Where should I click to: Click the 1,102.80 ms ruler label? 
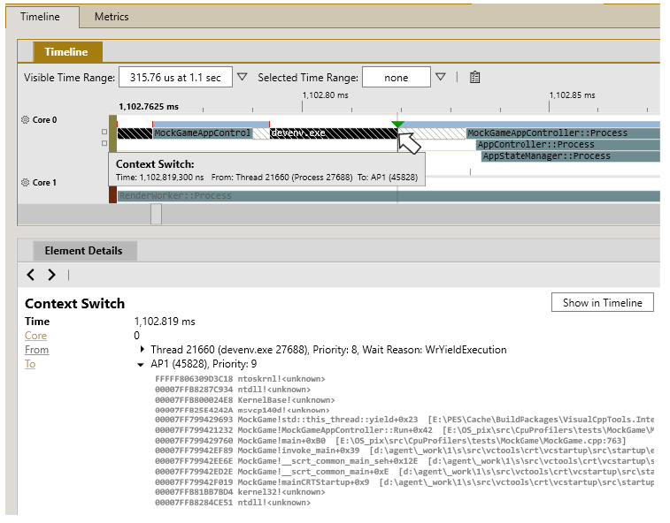[x=325, y=95]
